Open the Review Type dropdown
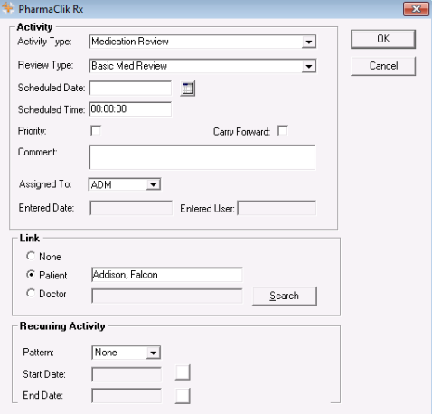 (309, 66)
